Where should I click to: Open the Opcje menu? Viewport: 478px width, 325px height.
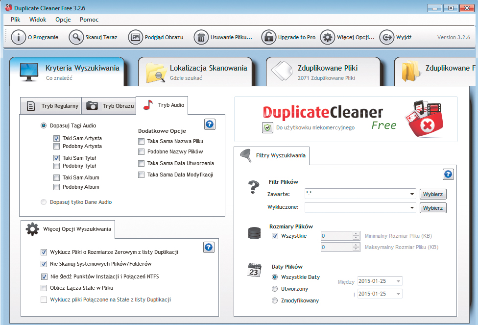(63, 20)
